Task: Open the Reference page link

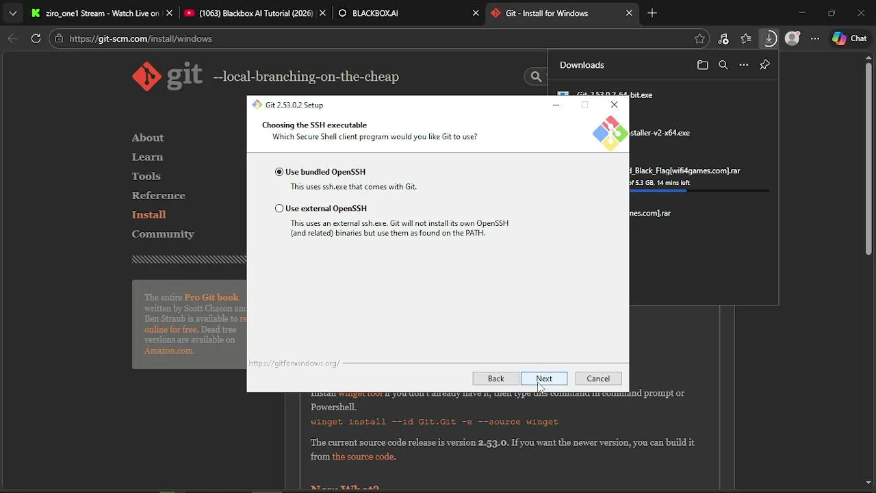Action: point(158,195)
